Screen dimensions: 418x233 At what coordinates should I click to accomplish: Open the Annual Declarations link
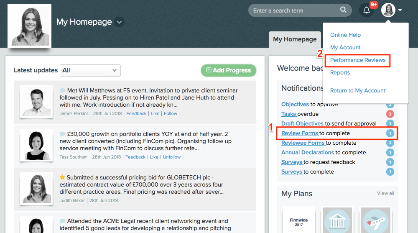click(x=308, y=152)
